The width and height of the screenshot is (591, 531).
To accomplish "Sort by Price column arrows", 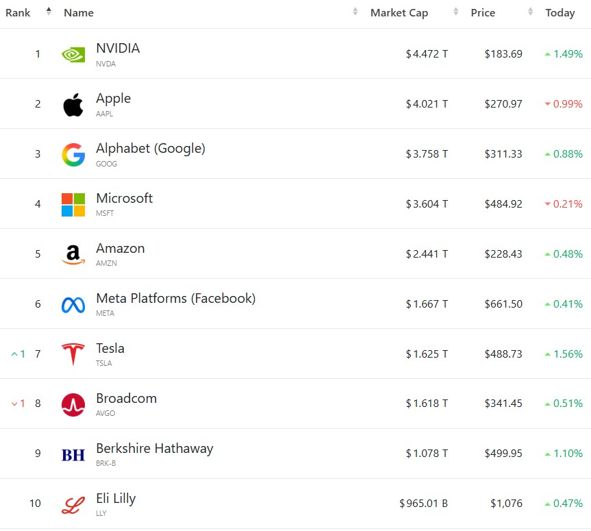I will 531,12.
